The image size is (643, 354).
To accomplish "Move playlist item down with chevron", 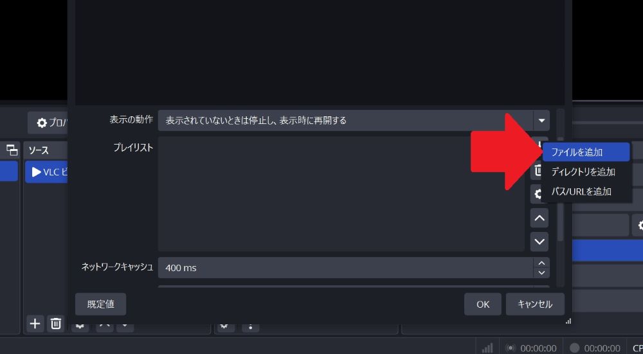I will click(539, 242).
